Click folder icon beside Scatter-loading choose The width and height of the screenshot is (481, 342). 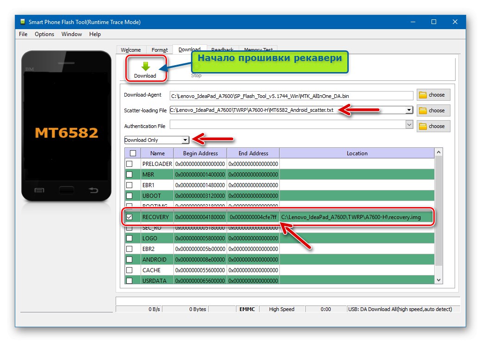tap(423, 110)
